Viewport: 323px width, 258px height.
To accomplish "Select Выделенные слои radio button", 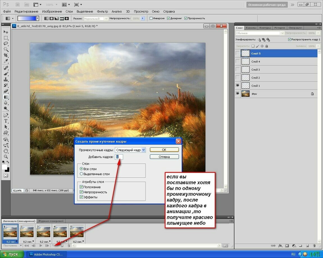I will [81, 174].
